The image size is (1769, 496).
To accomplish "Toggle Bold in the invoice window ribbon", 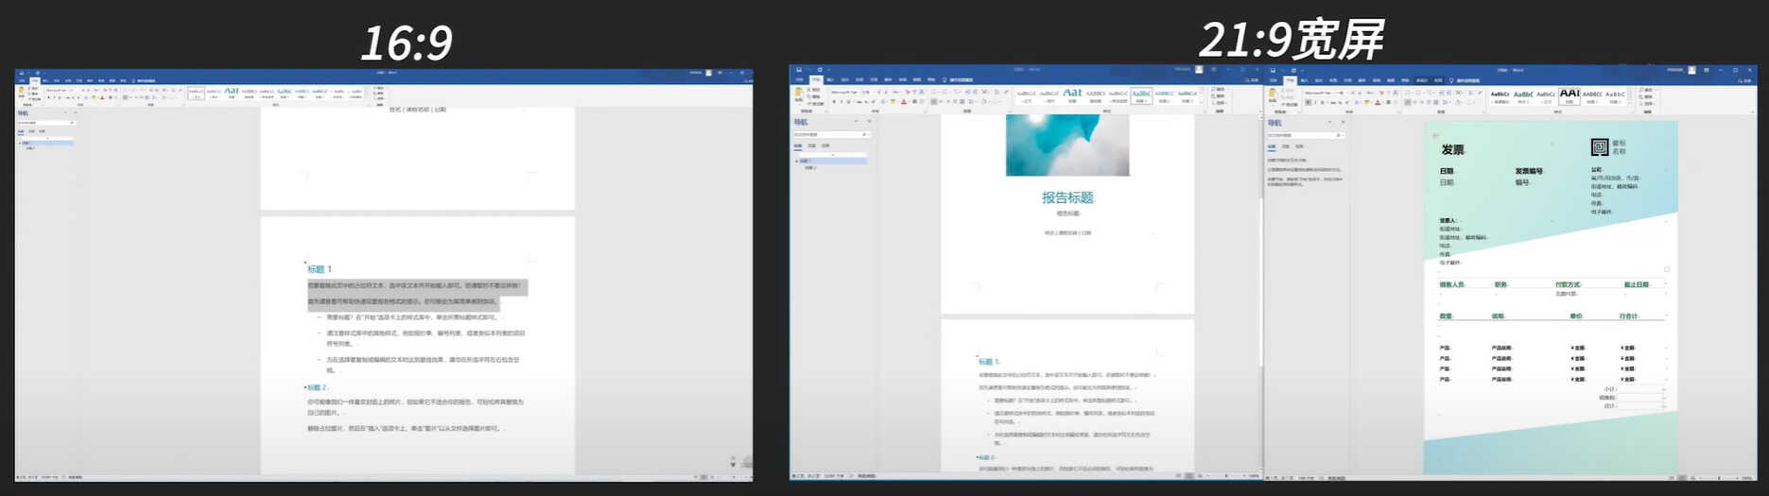I will [x=1309, y=102].
